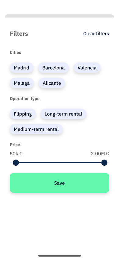Tap the Save button

[x=60, y=183]
